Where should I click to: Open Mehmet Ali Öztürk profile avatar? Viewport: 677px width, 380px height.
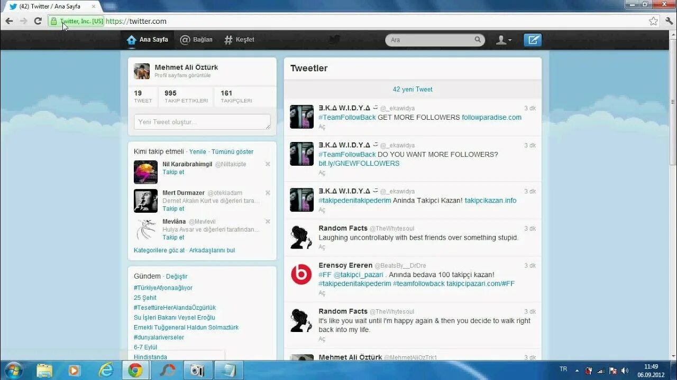pos(142,71)
